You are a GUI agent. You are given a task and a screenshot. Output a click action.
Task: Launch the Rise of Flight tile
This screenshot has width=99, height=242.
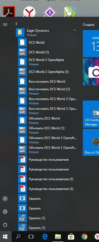91,142
